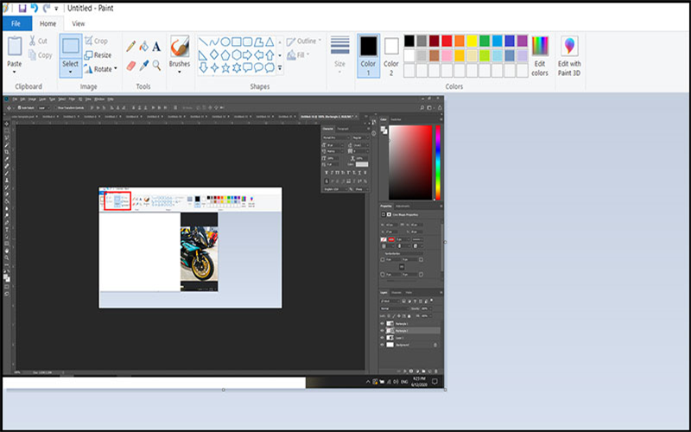The width and height of the screenshot is (691, 432).
Task: Open the Paste options dropdown arrow
Action: click(x=15, y=73)
